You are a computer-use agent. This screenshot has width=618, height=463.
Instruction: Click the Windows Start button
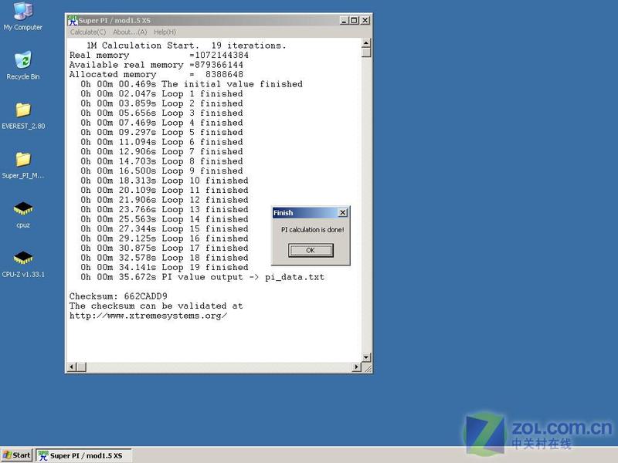point(17,455)
